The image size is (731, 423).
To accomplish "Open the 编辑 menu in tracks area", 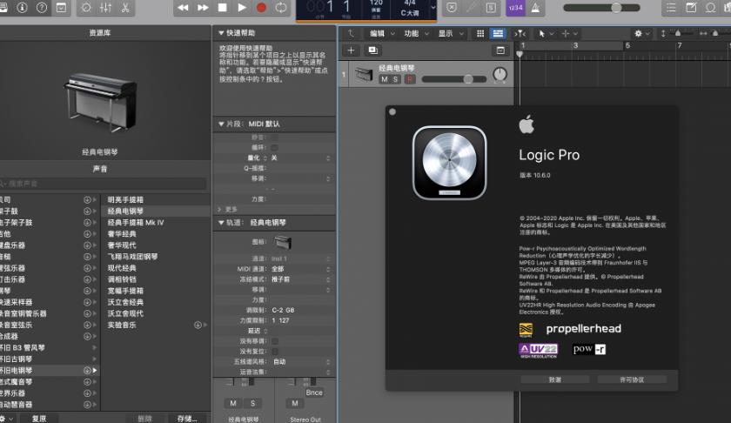I will click(382, 34).
